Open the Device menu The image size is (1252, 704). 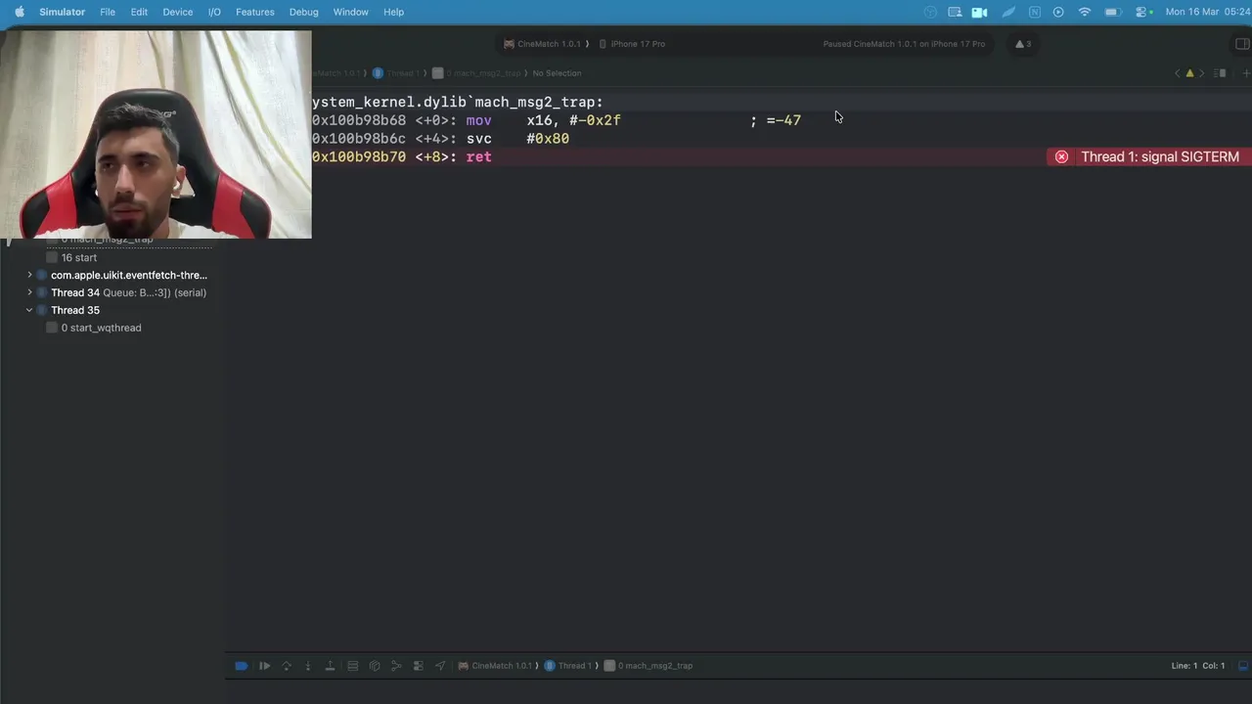pyautogui.click(x=177, y=12)
